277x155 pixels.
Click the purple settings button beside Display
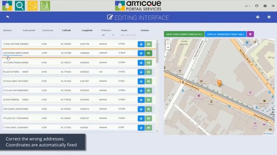(x=250, y=34)
